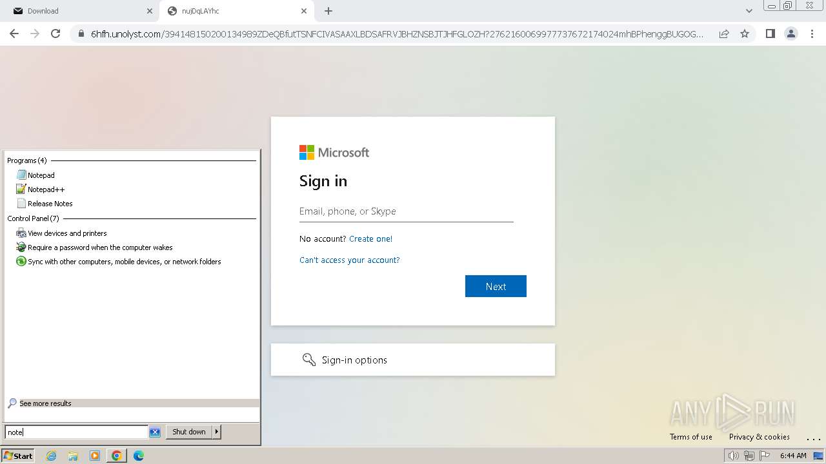
Task: Click the address bar URL
Action: 397,34
